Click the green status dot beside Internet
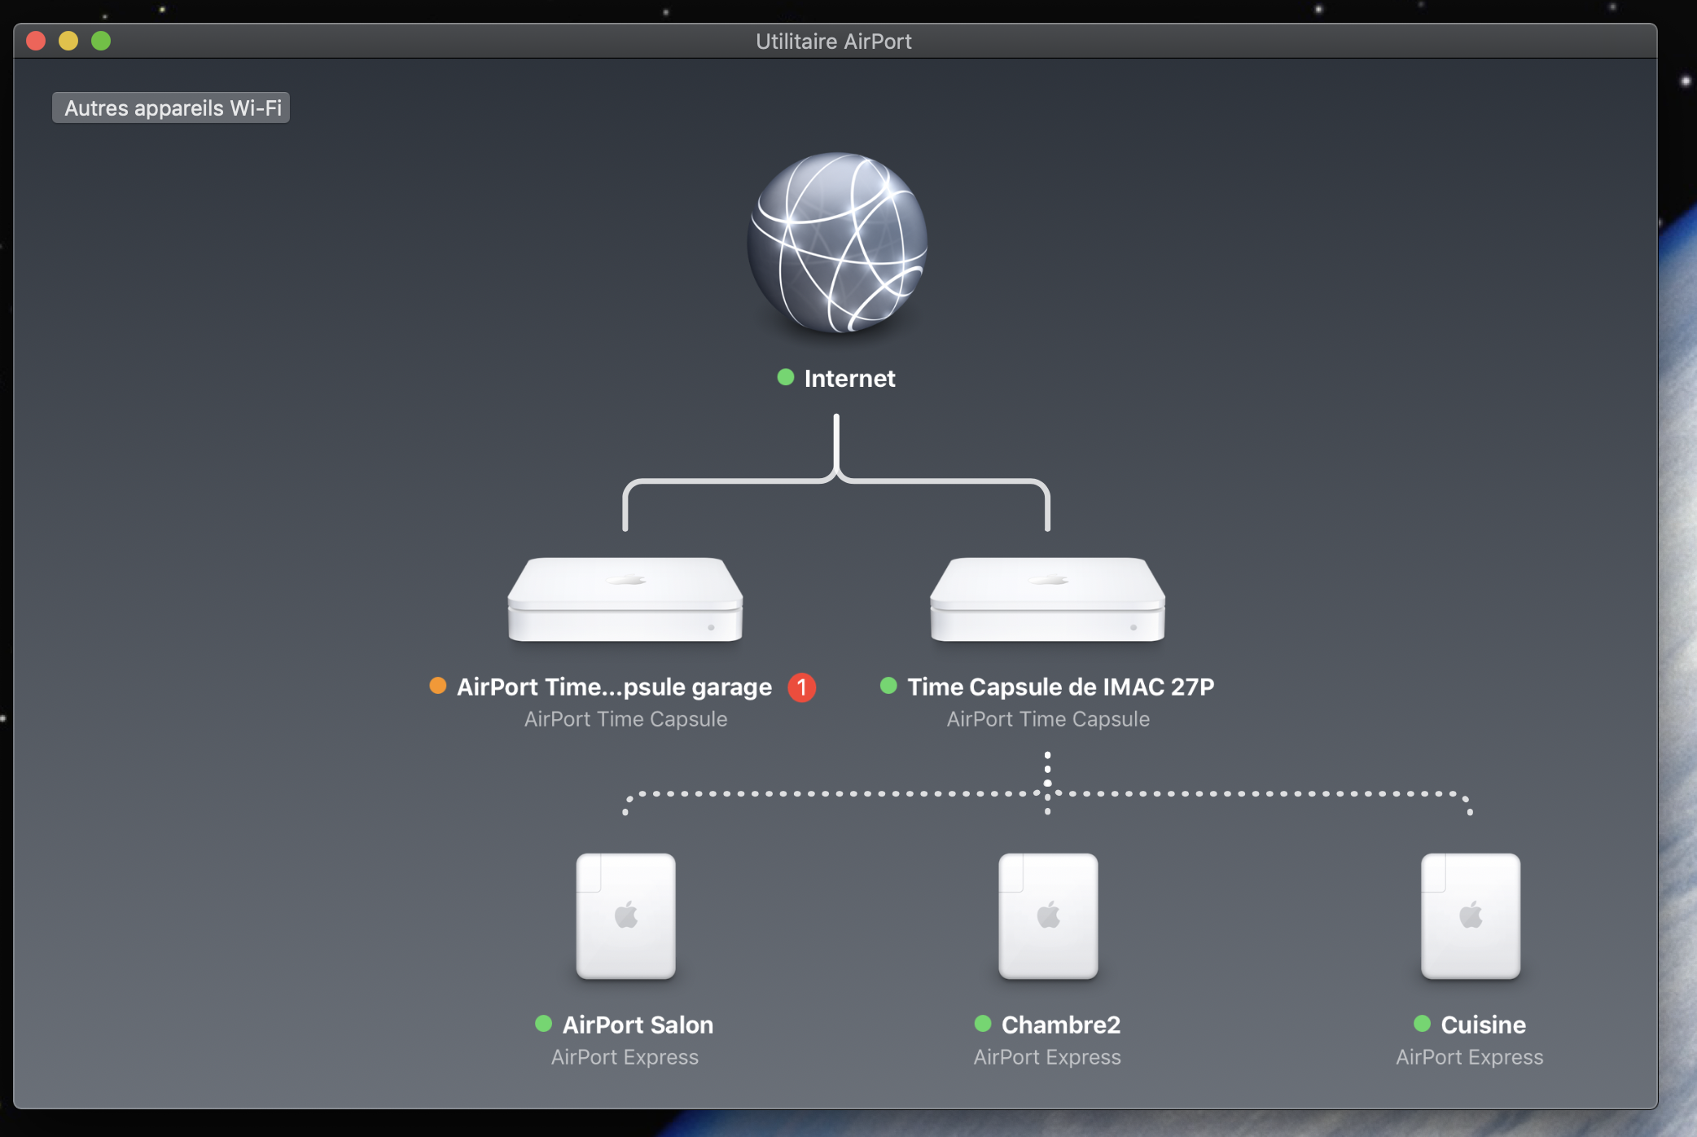This screenshot has width=1697, height=1137. pyautogui.click(x=786, y=377)
